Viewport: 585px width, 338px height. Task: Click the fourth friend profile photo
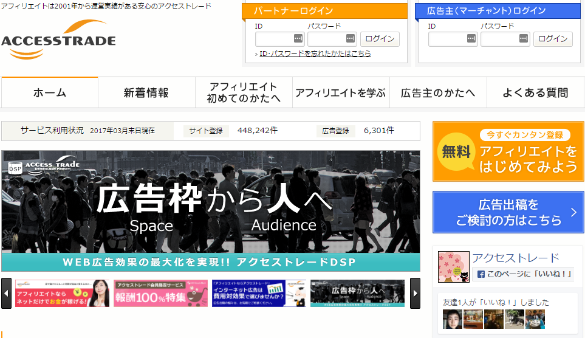(x=515, y=319)
